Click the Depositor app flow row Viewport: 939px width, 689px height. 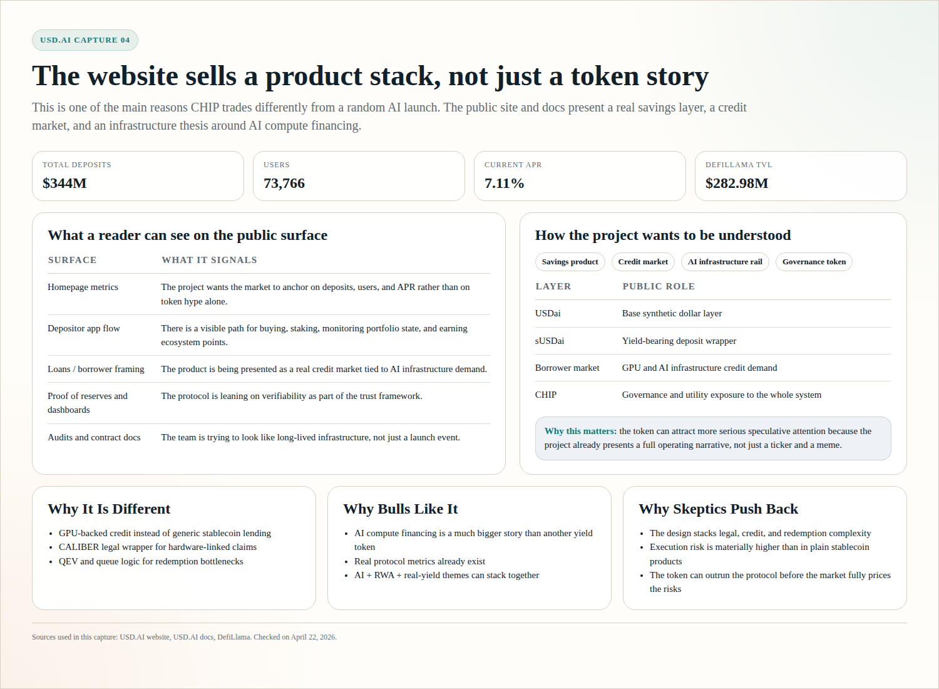pos(269,335)
